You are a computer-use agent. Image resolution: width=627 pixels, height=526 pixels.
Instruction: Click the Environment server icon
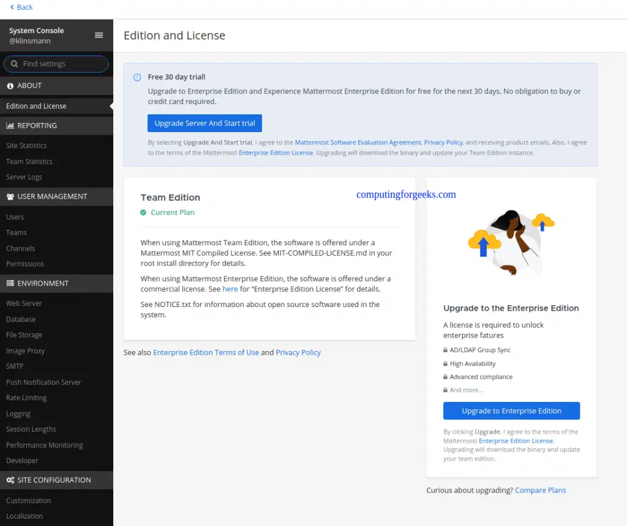click(x=10, y=283)
